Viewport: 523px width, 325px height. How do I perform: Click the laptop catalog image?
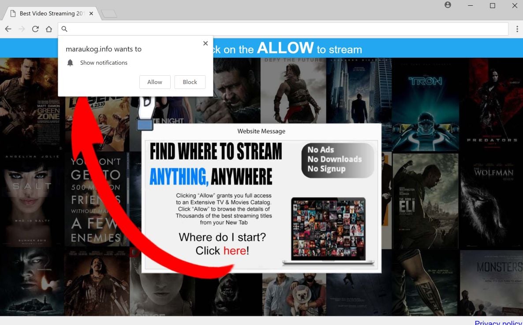pyautogui.click(x=328, y=232)
